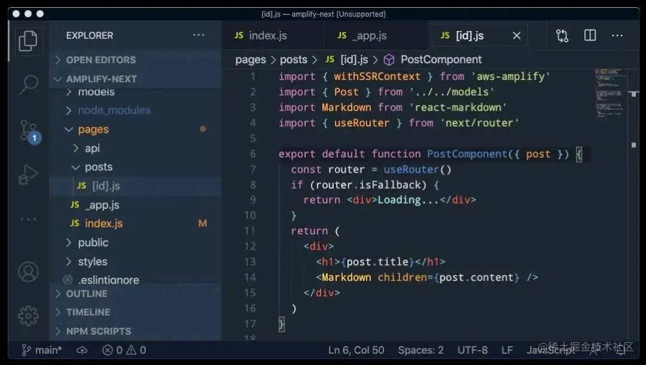Switch to the index.js tab
Viewport: 646px width, 365px height.
click(273, 36)
